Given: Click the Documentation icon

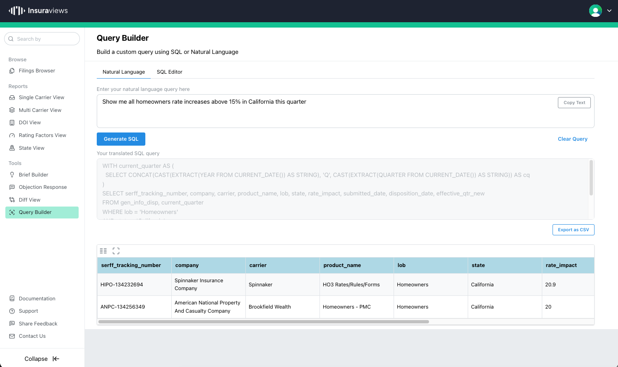Looking at the screenshot, I should click(12, 299).
